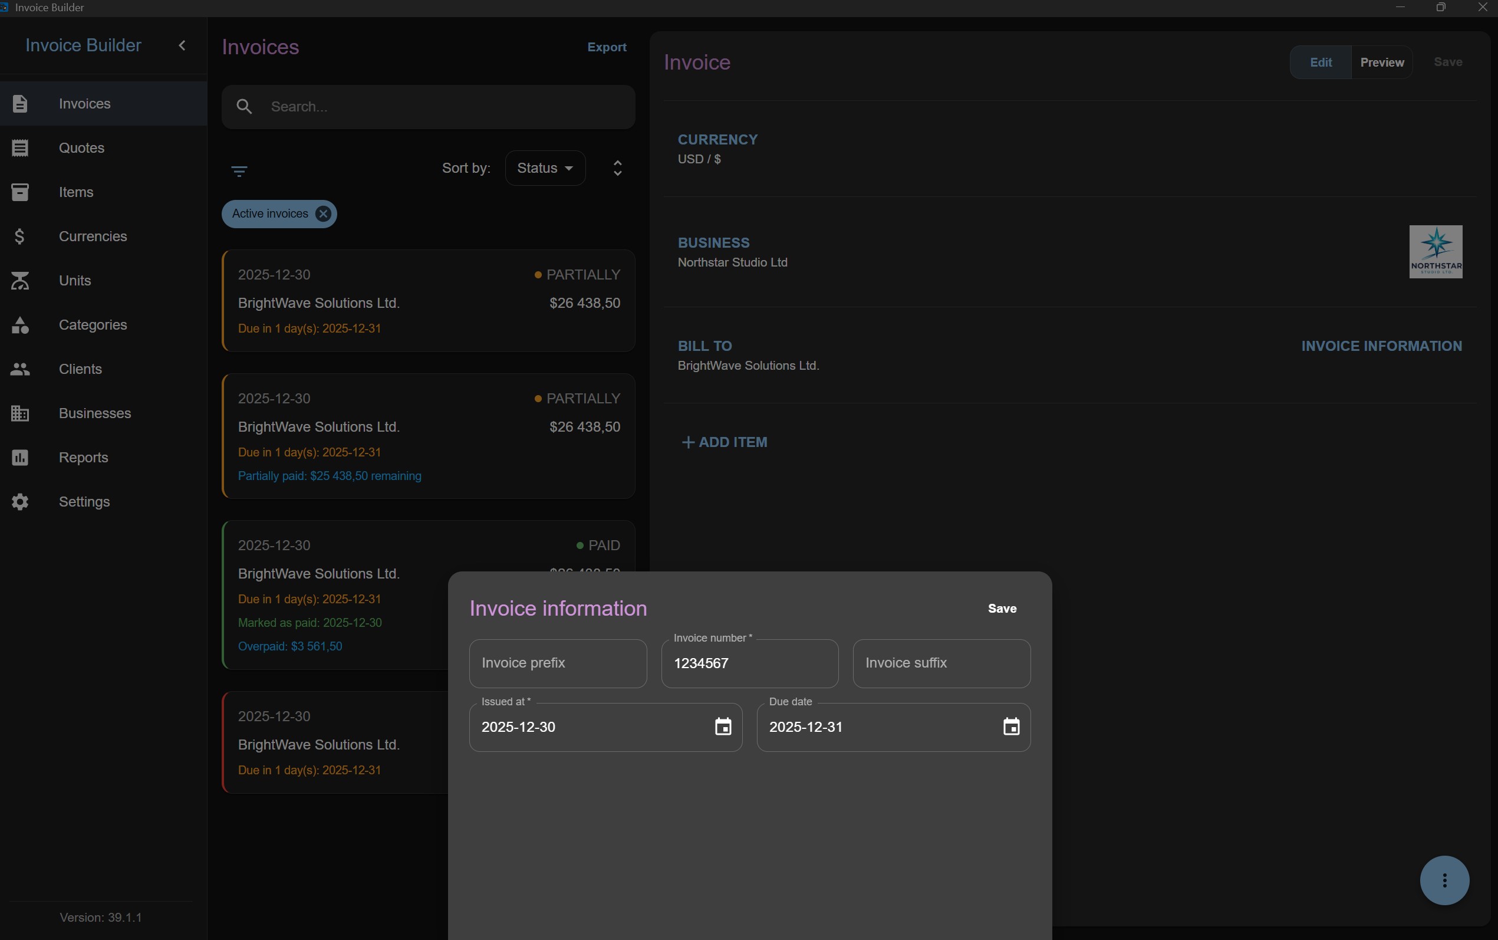Open the Quotes sidebar icon
1498x940 pixels.
(x=20, y=148)
